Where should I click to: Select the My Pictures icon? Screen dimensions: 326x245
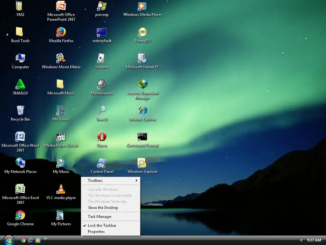point(60,215)
